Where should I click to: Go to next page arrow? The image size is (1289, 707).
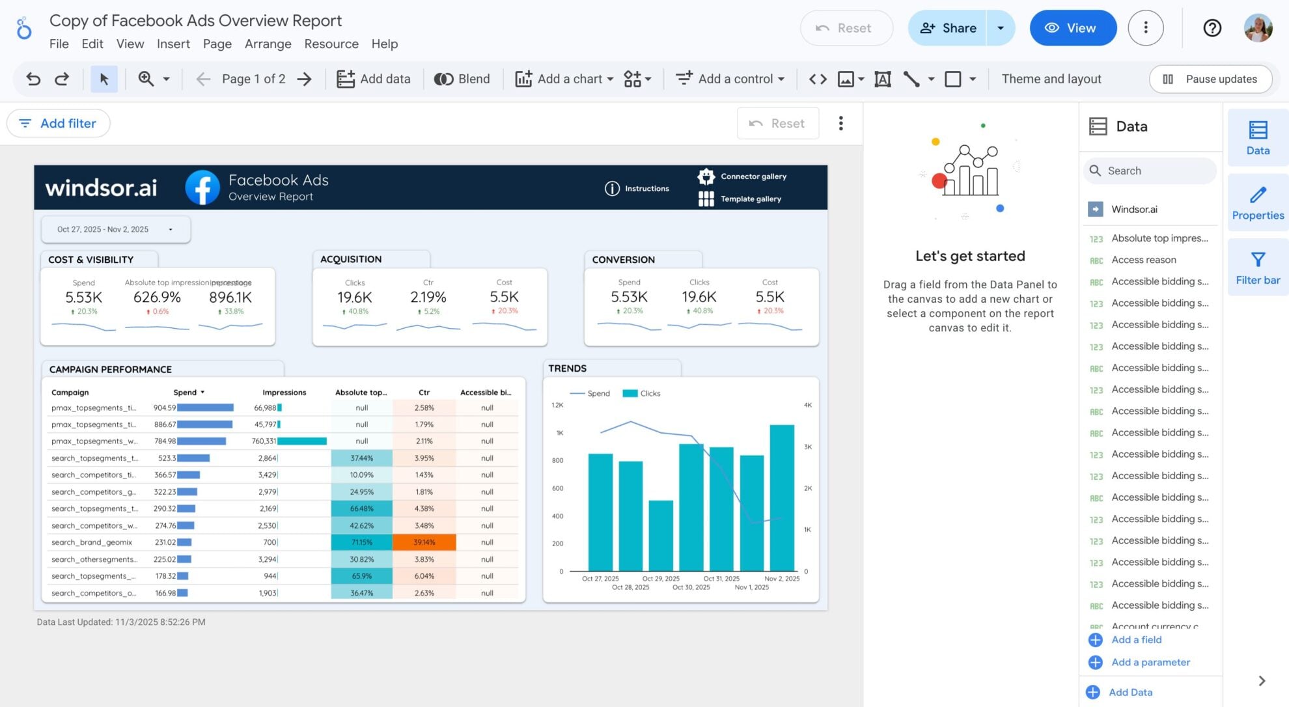tap(304, 79)
